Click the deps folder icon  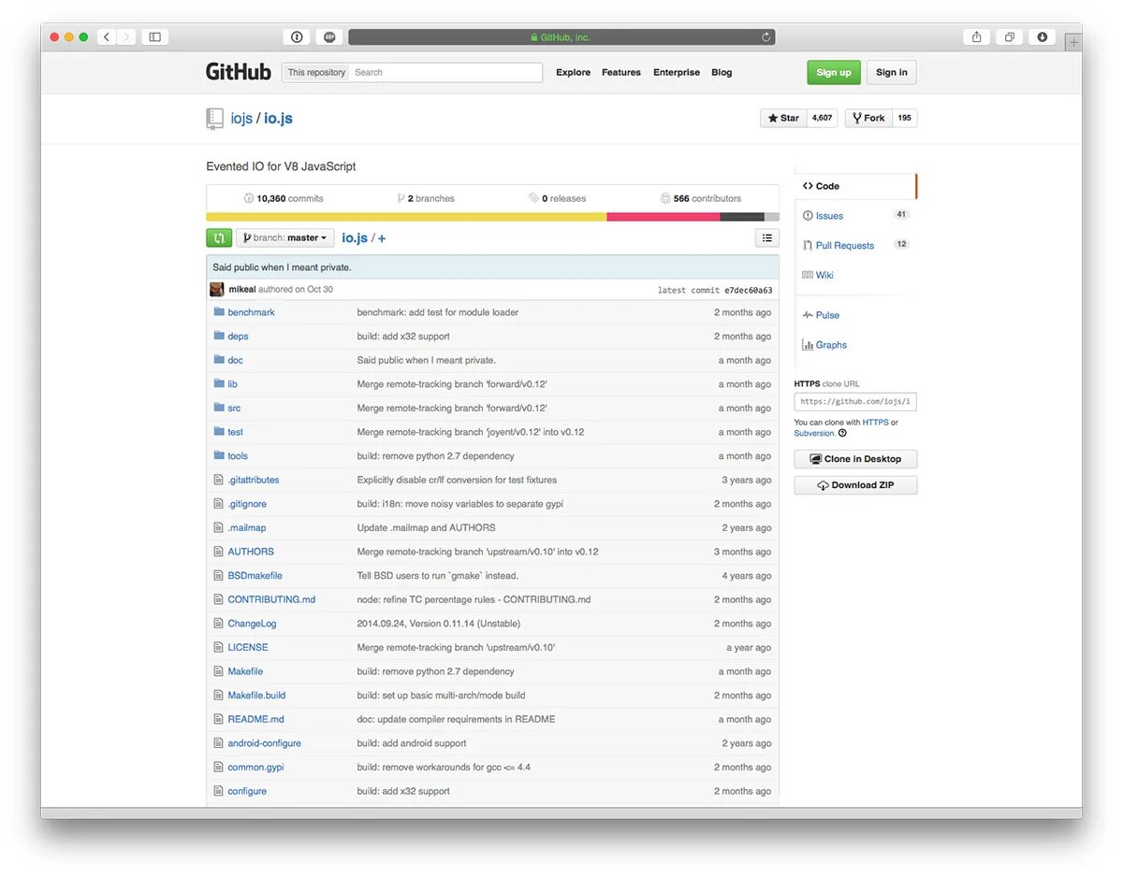[219, 336]
